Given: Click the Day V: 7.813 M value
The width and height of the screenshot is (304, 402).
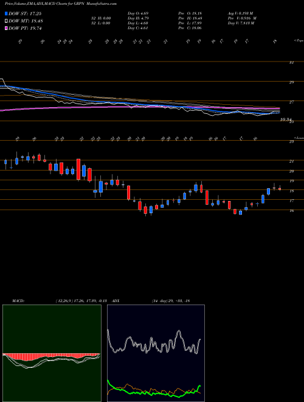Looking at the screenshot, I should [x=241, y=23].
